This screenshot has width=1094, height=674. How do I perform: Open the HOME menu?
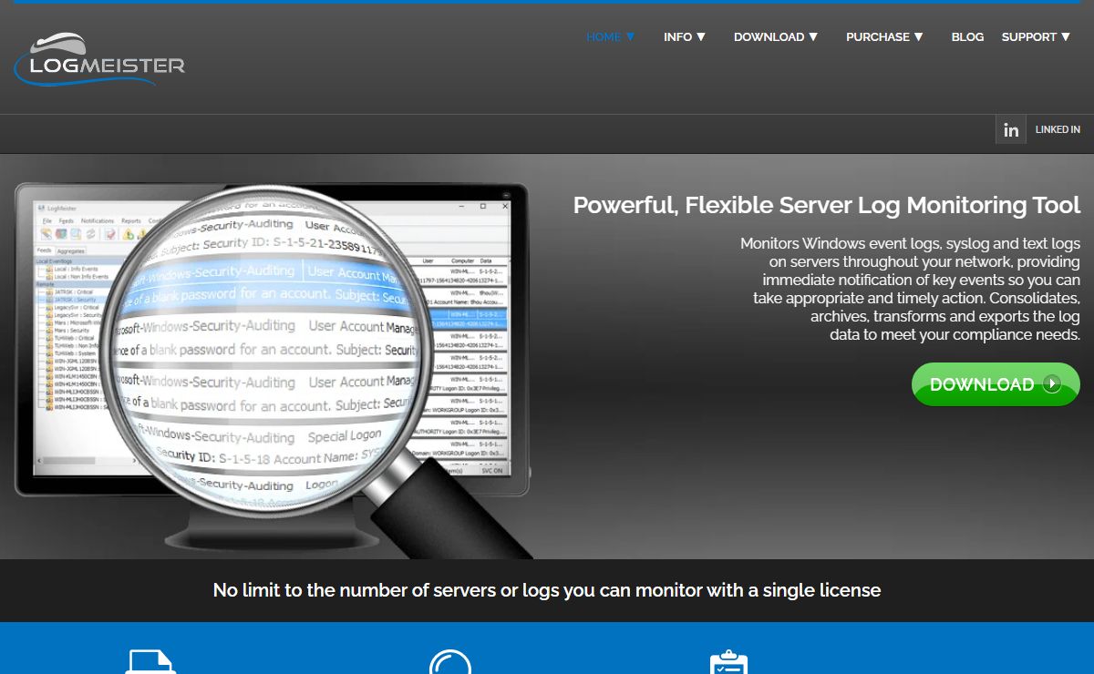611,37
